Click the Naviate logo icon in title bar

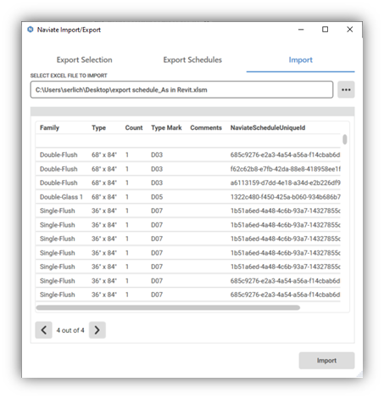pos(31,30)
